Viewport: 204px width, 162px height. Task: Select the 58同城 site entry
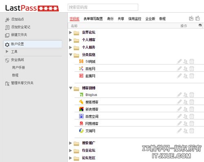pyautogui.click(x=91, y=62)
